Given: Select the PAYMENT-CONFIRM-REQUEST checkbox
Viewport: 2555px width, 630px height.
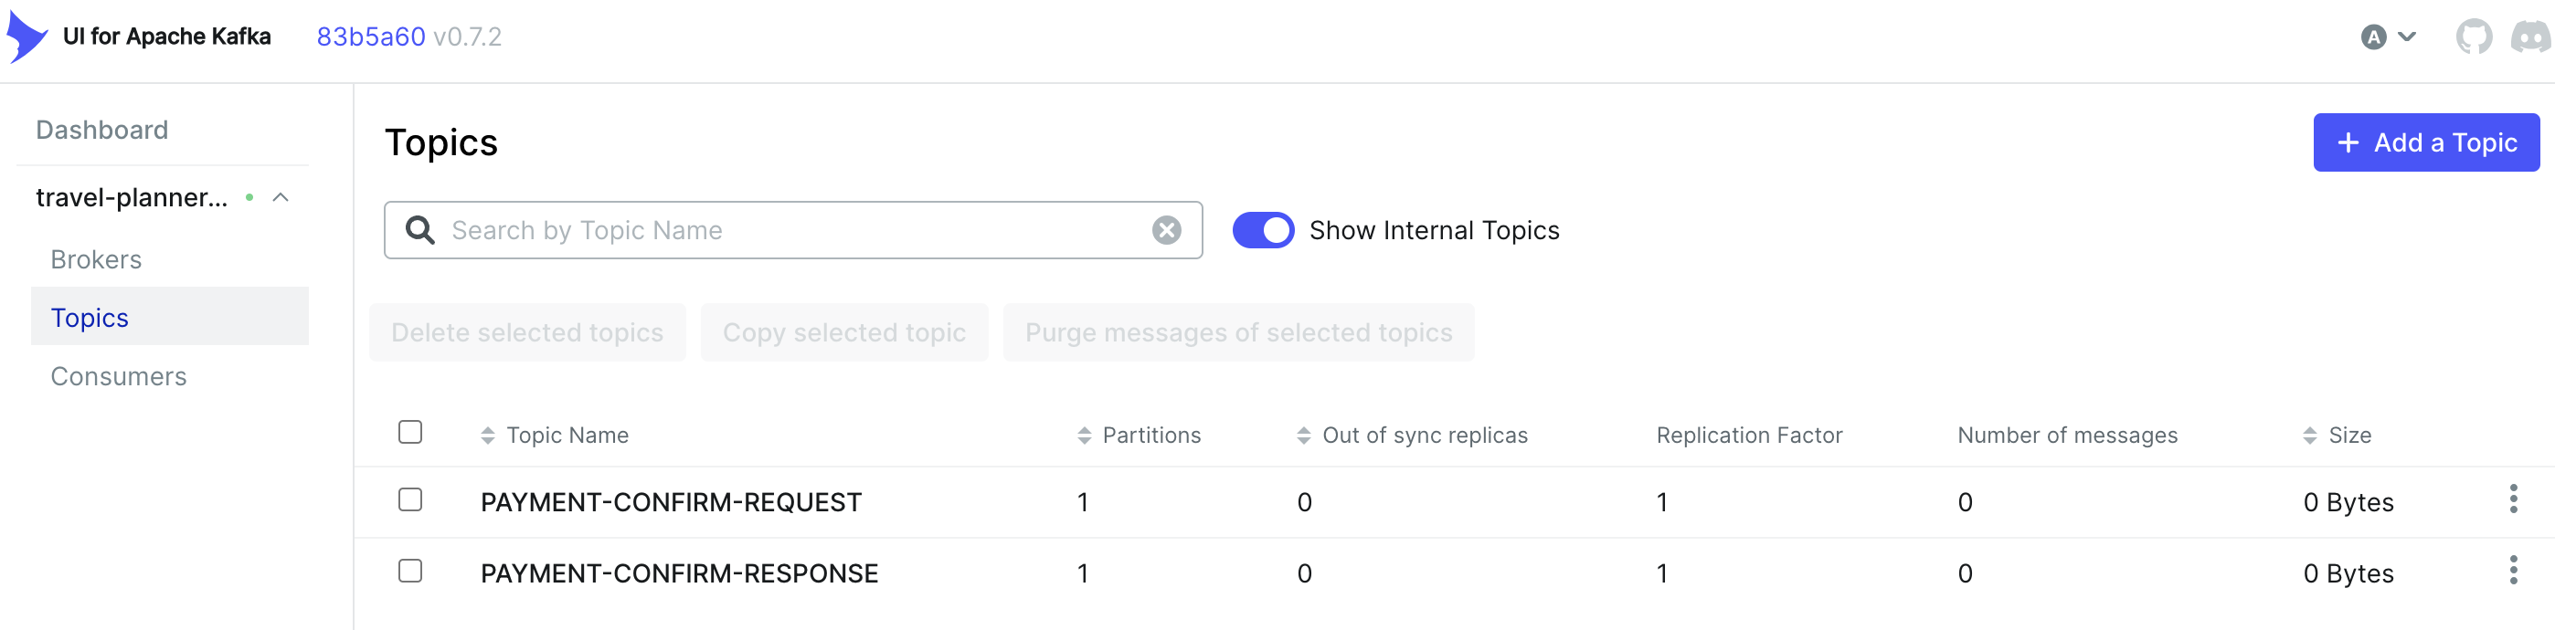Looking at the screenshot, I should coord(410,500).
